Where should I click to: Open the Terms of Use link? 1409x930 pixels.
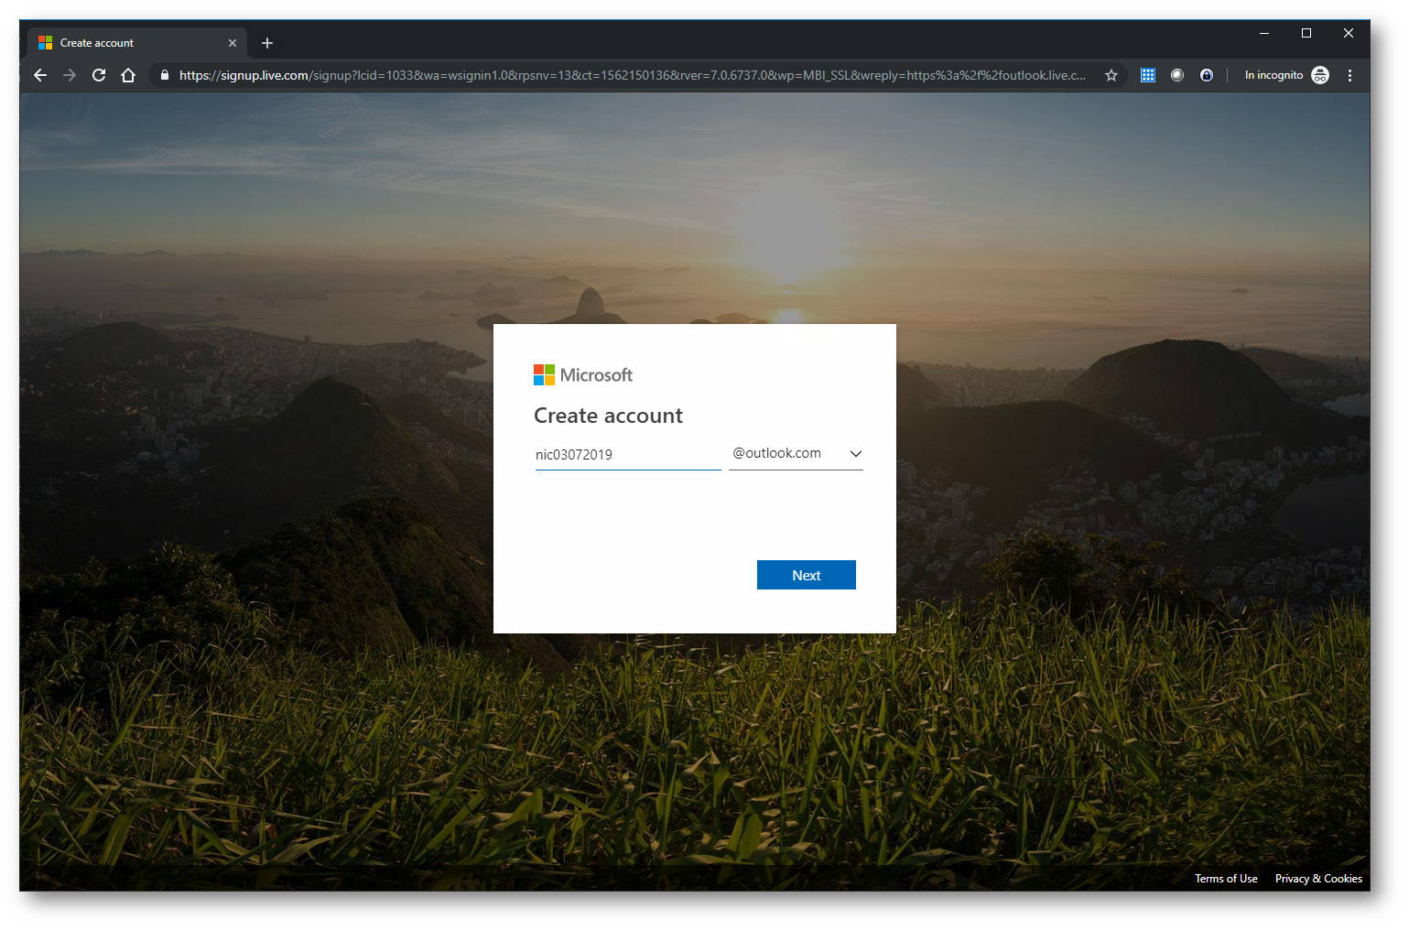click(x=1226, y=879)
